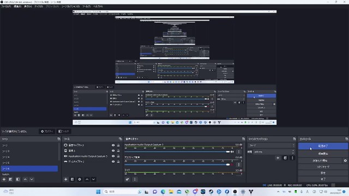The image size is (349, 196).
Task: Start the virtual camera button
Action: click(x=320, y=161)
